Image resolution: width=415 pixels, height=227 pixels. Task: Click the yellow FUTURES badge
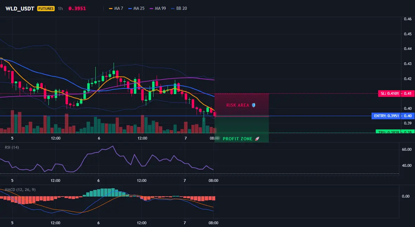[46, 8]
